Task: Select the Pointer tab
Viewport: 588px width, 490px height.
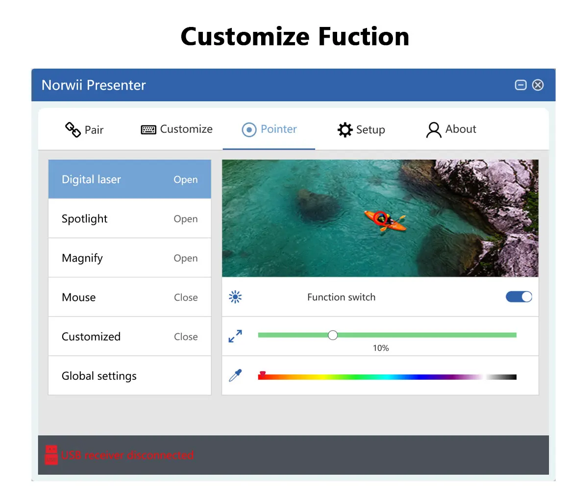Action: (x=269, y=129)
